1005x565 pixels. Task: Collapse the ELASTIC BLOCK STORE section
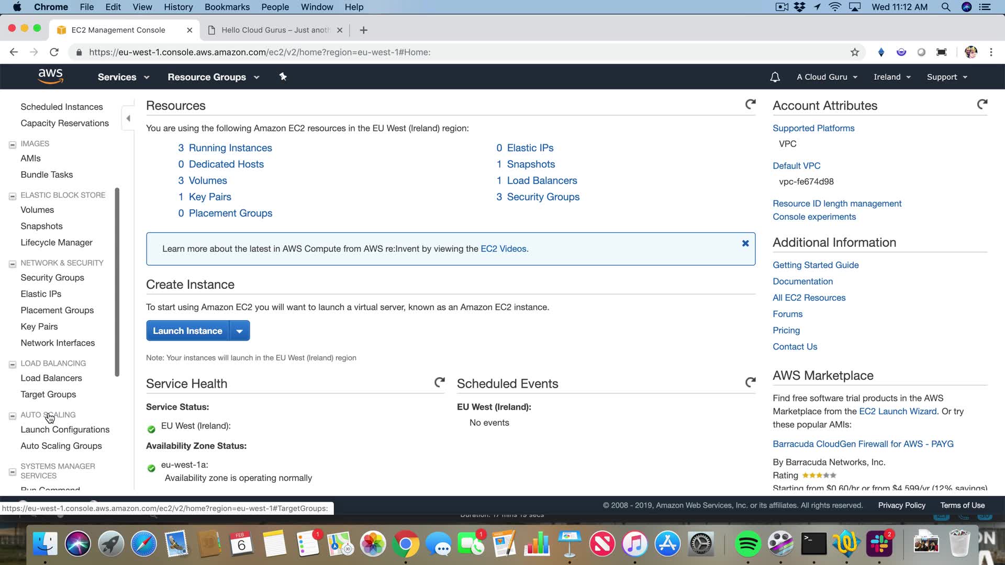[13, 196]
